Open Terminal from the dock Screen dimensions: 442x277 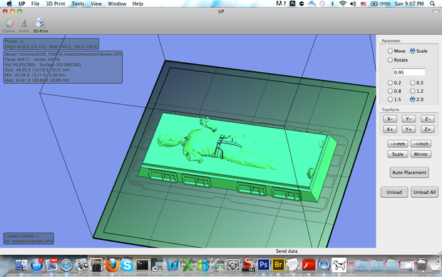pyautogui.click(x=143, y=265)
